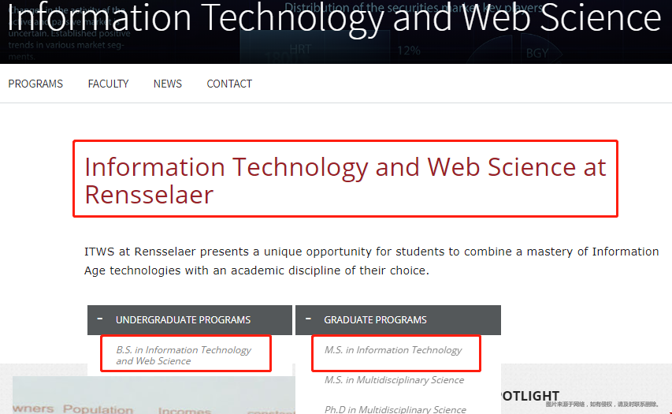Open Ph.D in Multidisciplinary Science link
The width and height of the screenshot is (672, 414).
[x=395, y=409]
